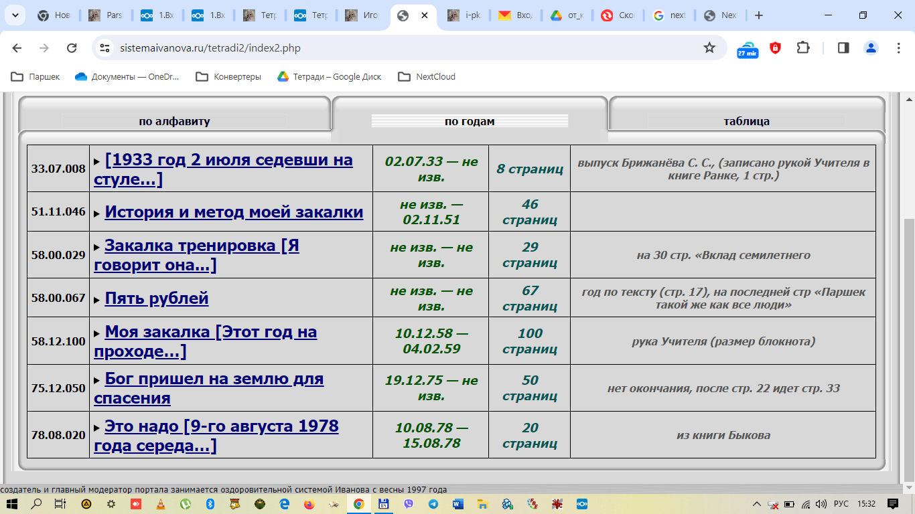The image size is (915, 514).
Task: Expand the "История и метод моей закалки" triangle
Action: coord(97,213)
